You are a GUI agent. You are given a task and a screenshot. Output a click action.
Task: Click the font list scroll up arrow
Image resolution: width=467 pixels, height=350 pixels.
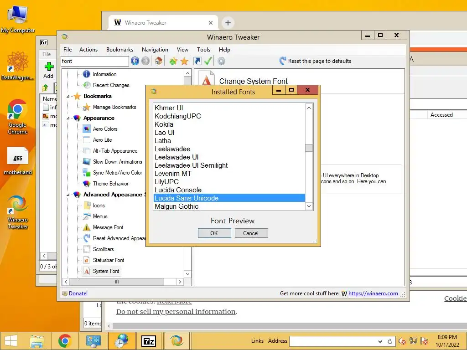point(309,108)
